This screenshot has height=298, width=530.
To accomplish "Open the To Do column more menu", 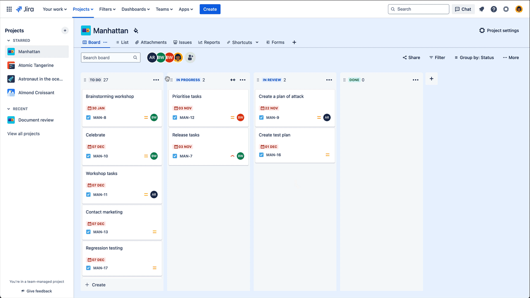I will click(x=156, y=80).
